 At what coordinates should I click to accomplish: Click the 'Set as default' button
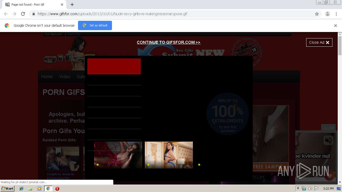[x=95, y=25]
